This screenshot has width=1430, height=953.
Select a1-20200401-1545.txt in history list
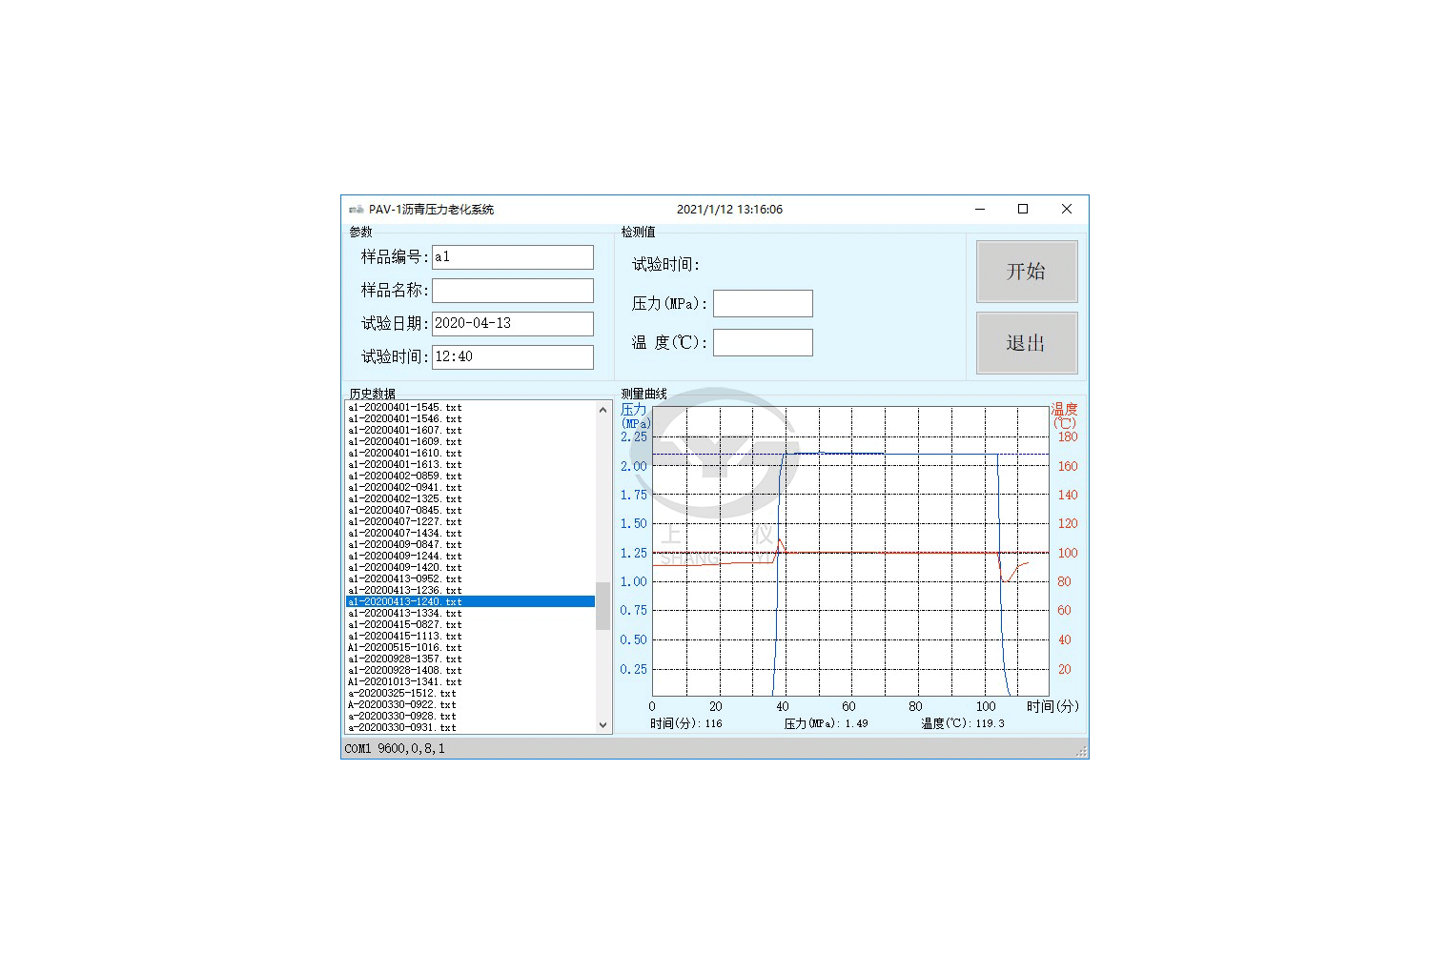(405, 408)
